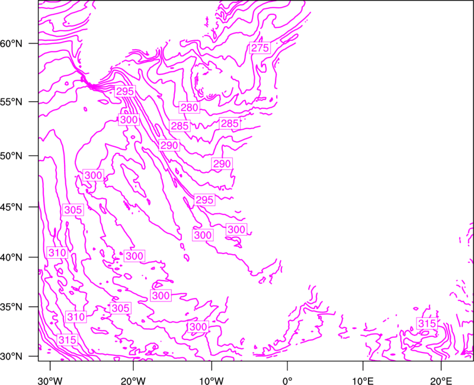Click the 275 contour label
474x385 pixels.
click(x=260, y=48)
